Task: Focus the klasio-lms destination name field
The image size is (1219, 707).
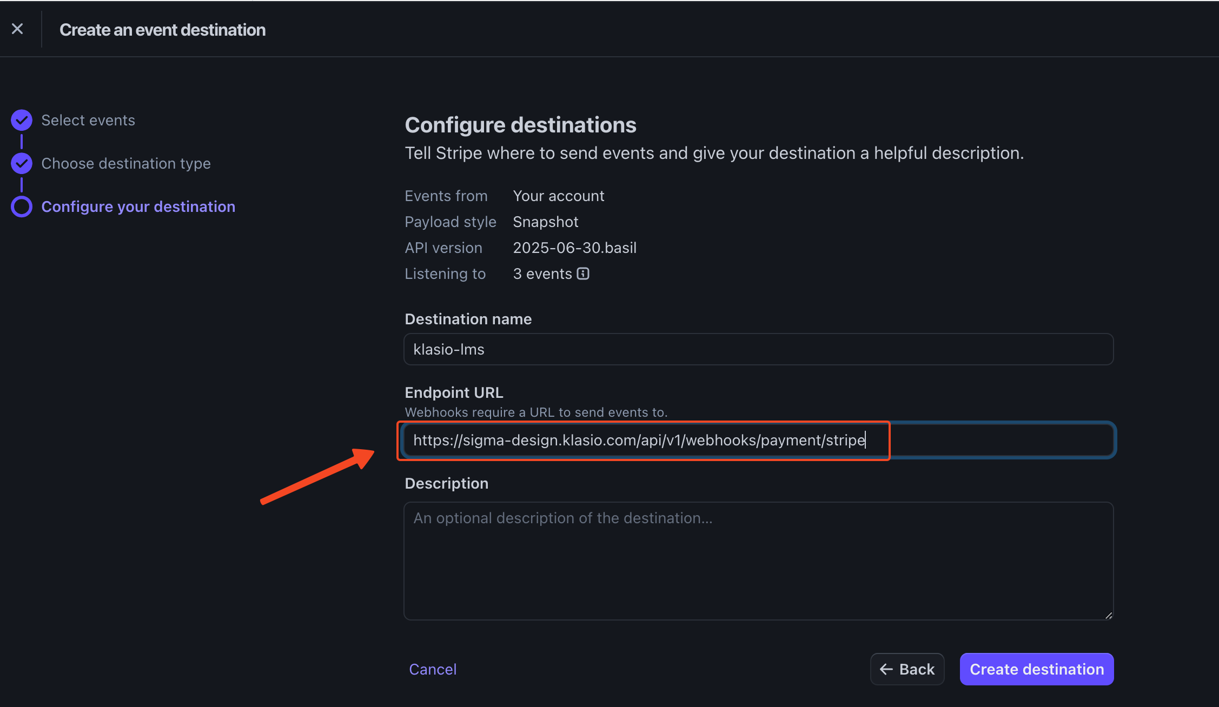Action: point(757,349)
